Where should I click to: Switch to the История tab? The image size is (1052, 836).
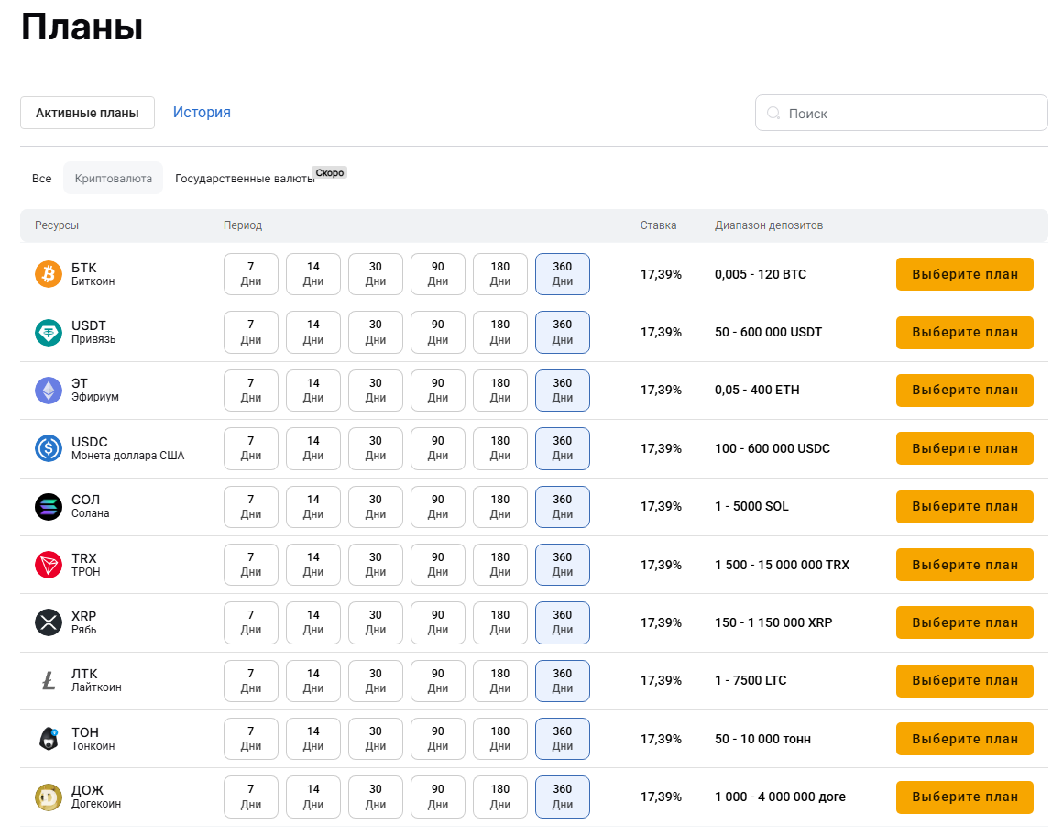click(x=202, y=112)
